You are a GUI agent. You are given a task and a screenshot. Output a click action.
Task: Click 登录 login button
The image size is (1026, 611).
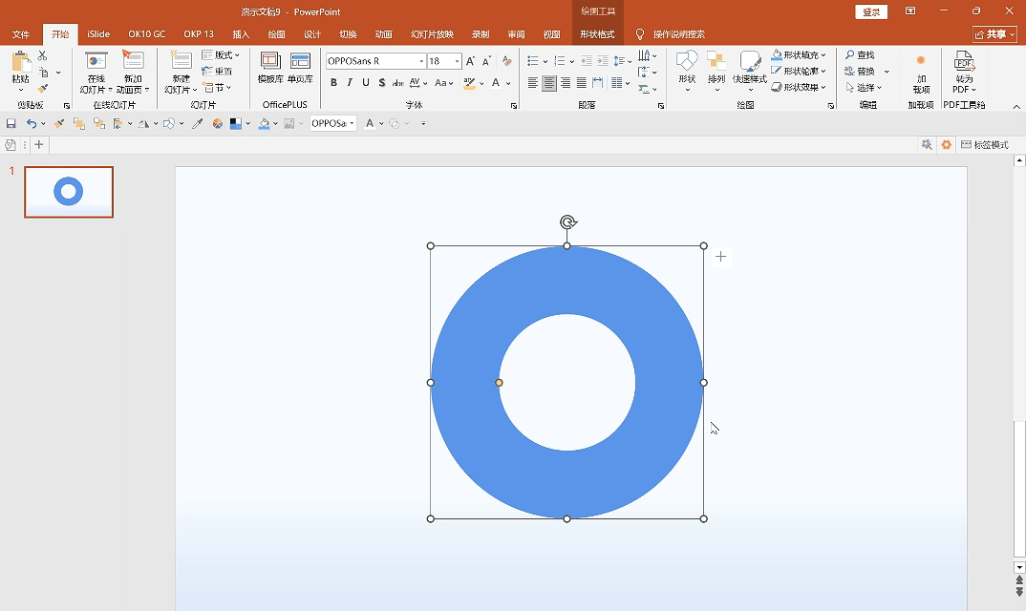pos(871,11)
